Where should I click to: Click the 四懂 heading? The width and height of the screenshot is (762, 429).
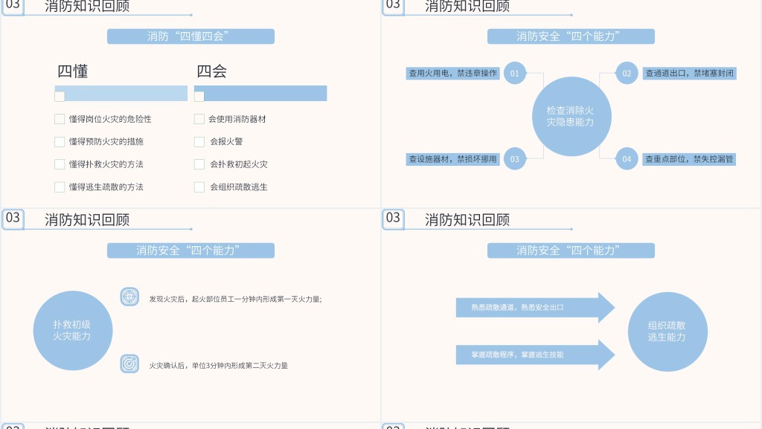(73, 71)
